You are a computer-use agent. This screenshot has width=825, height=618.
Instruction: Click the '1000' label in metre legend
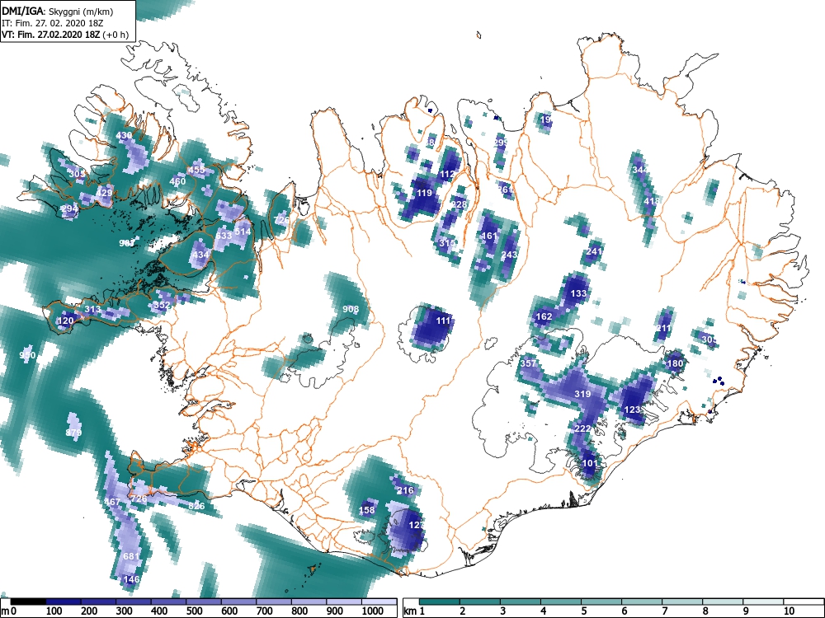point(373,611)
